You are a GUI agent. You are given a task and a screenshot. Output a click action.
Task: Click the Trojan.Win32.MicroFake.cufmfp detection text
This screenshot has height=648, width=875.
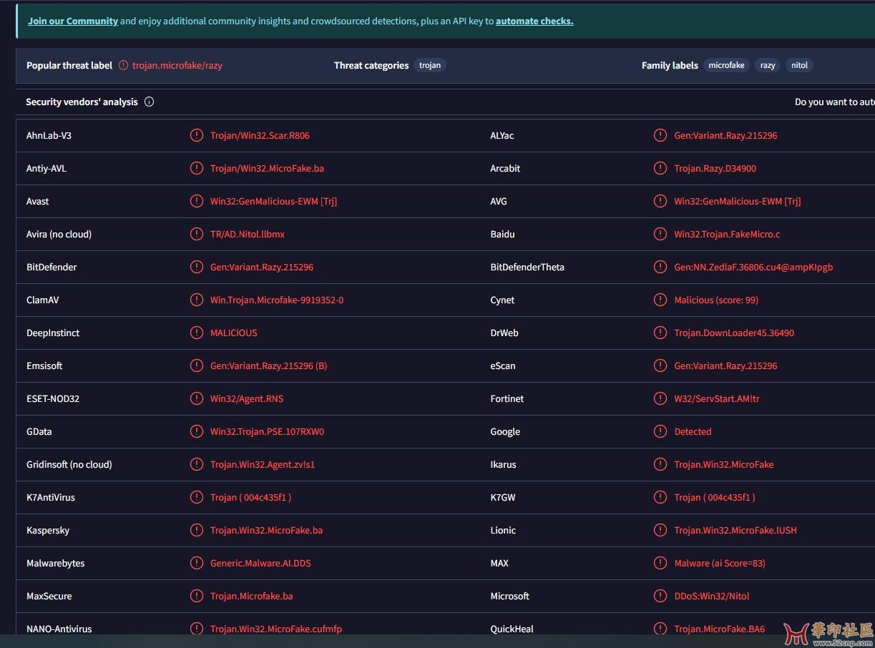coord(276,629)
